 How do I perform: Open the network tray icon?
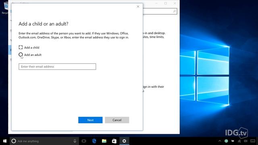[x=239, y=141]
